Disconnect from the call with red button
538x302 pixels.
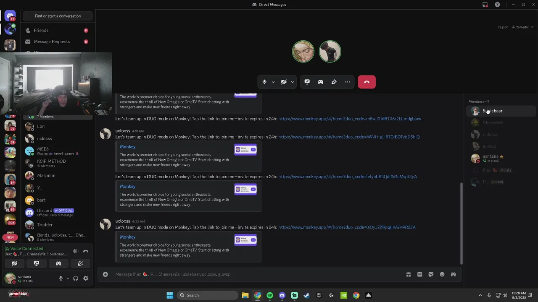pyautogui.click(x=367, y=82)
